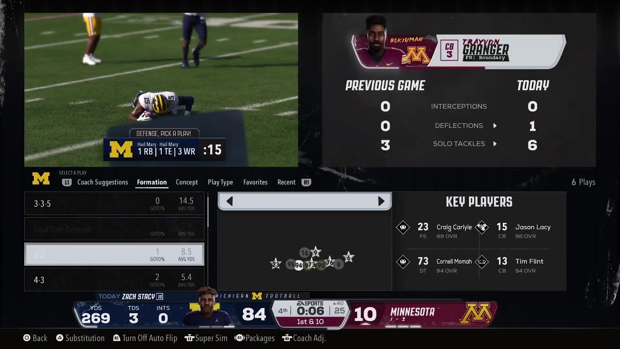Select the highlighted 5-2 formation row
Screen dimensions: 620x349
(x=114, y=254)
